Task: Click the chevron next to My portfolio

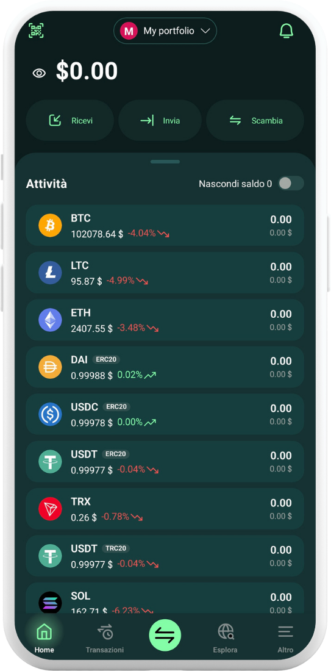Action: click(205, 31)
